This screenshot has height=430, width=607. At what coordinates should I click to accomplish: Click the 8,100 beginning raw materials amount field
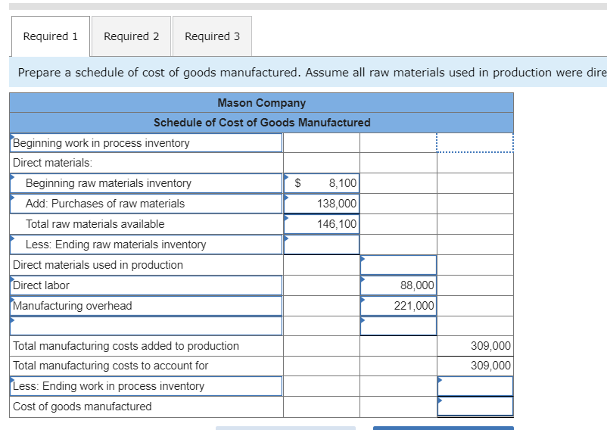[322, 183]
